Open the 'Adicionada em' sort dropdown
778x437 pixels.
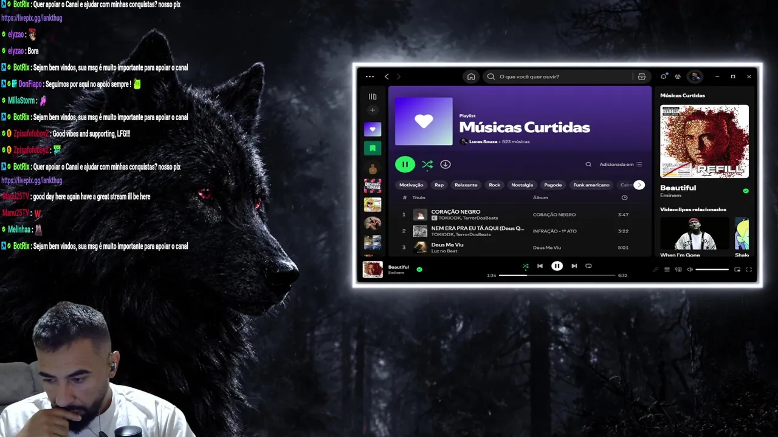(621, 164)
